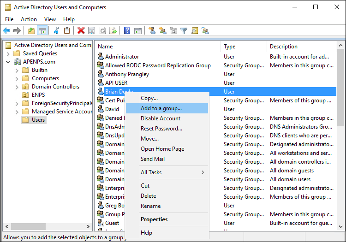The image size is (346, 242).
Task: Click the Allowed RODC group icon
Action: (101, 65)
